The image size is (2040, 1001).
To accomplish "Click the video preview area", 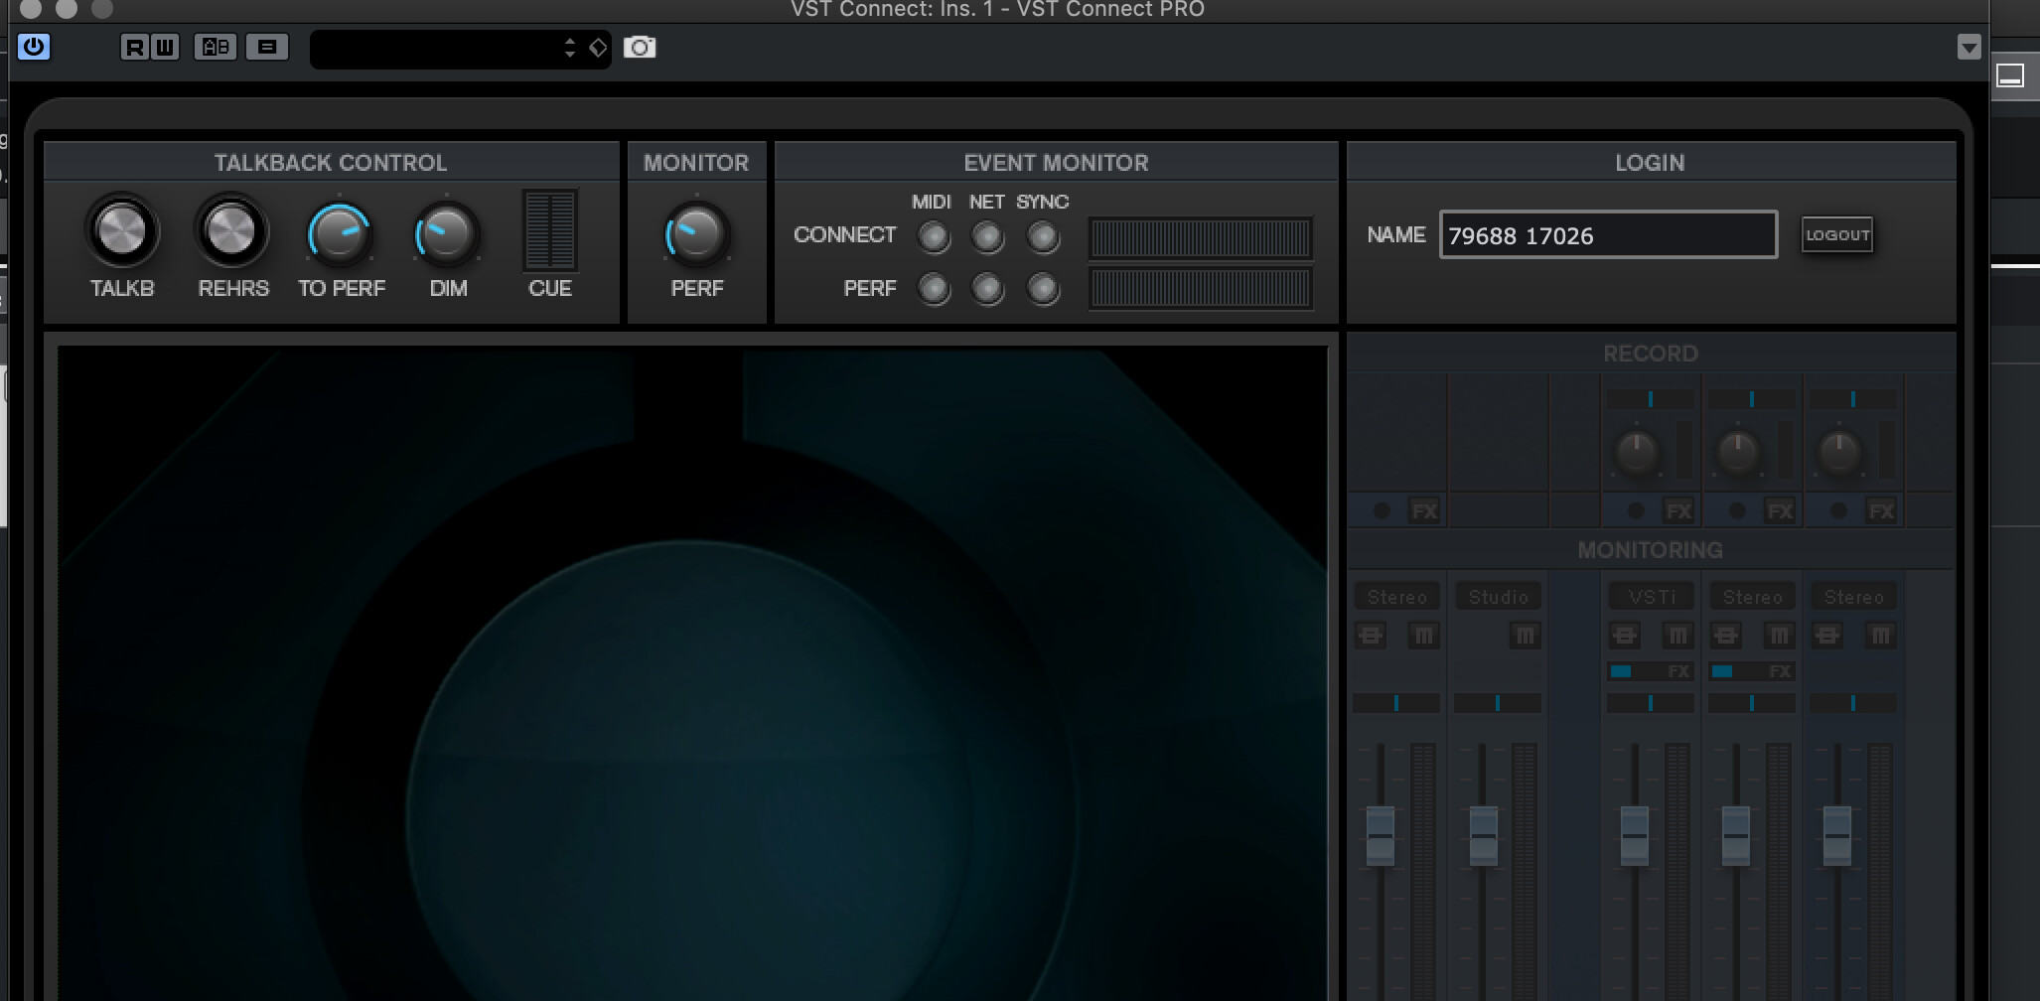I will pyautogui.click(x=692, y=673).
